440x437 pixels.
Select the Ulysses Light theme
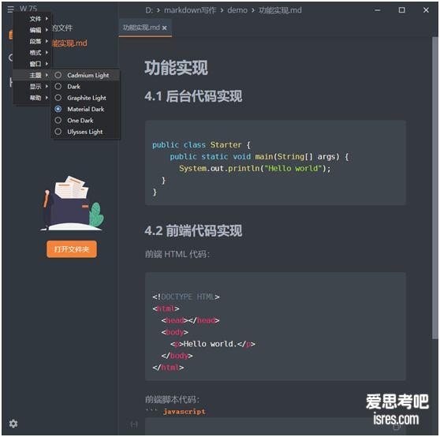(x=86, y=132)
